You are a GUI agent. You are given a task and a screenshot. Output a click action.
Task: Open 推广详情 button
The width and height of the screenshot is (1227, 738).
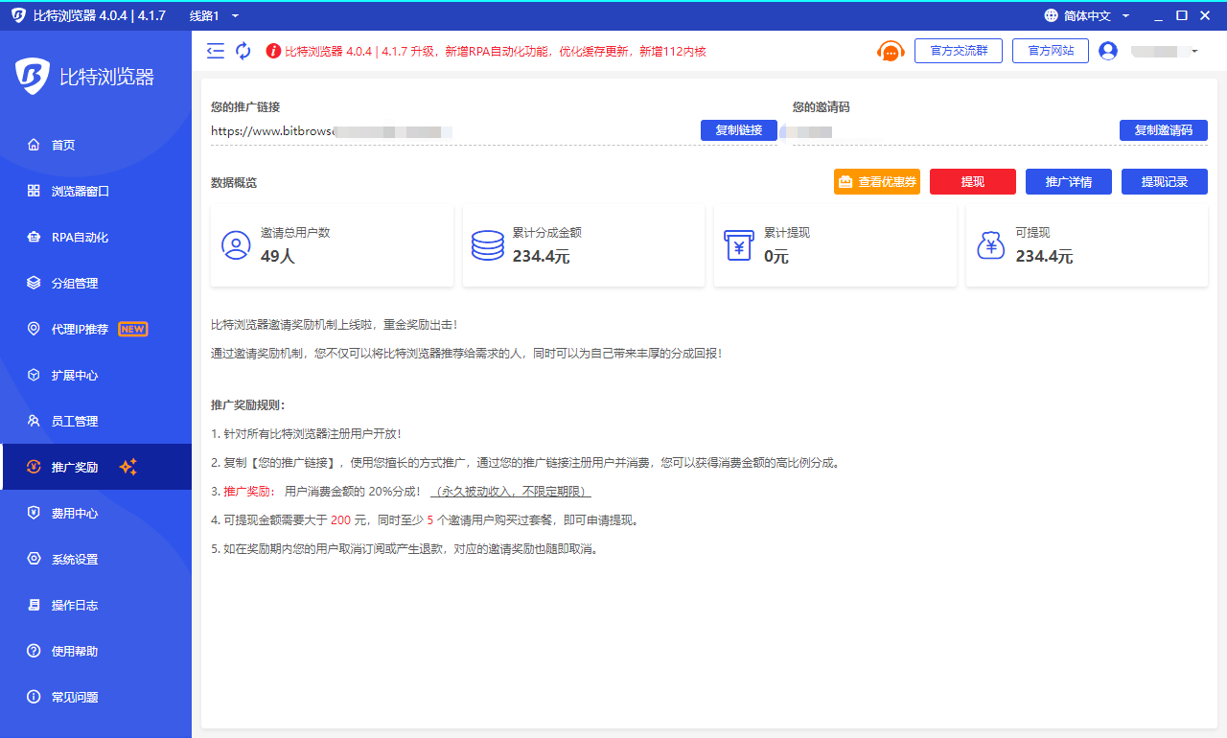click(1069, 181)
